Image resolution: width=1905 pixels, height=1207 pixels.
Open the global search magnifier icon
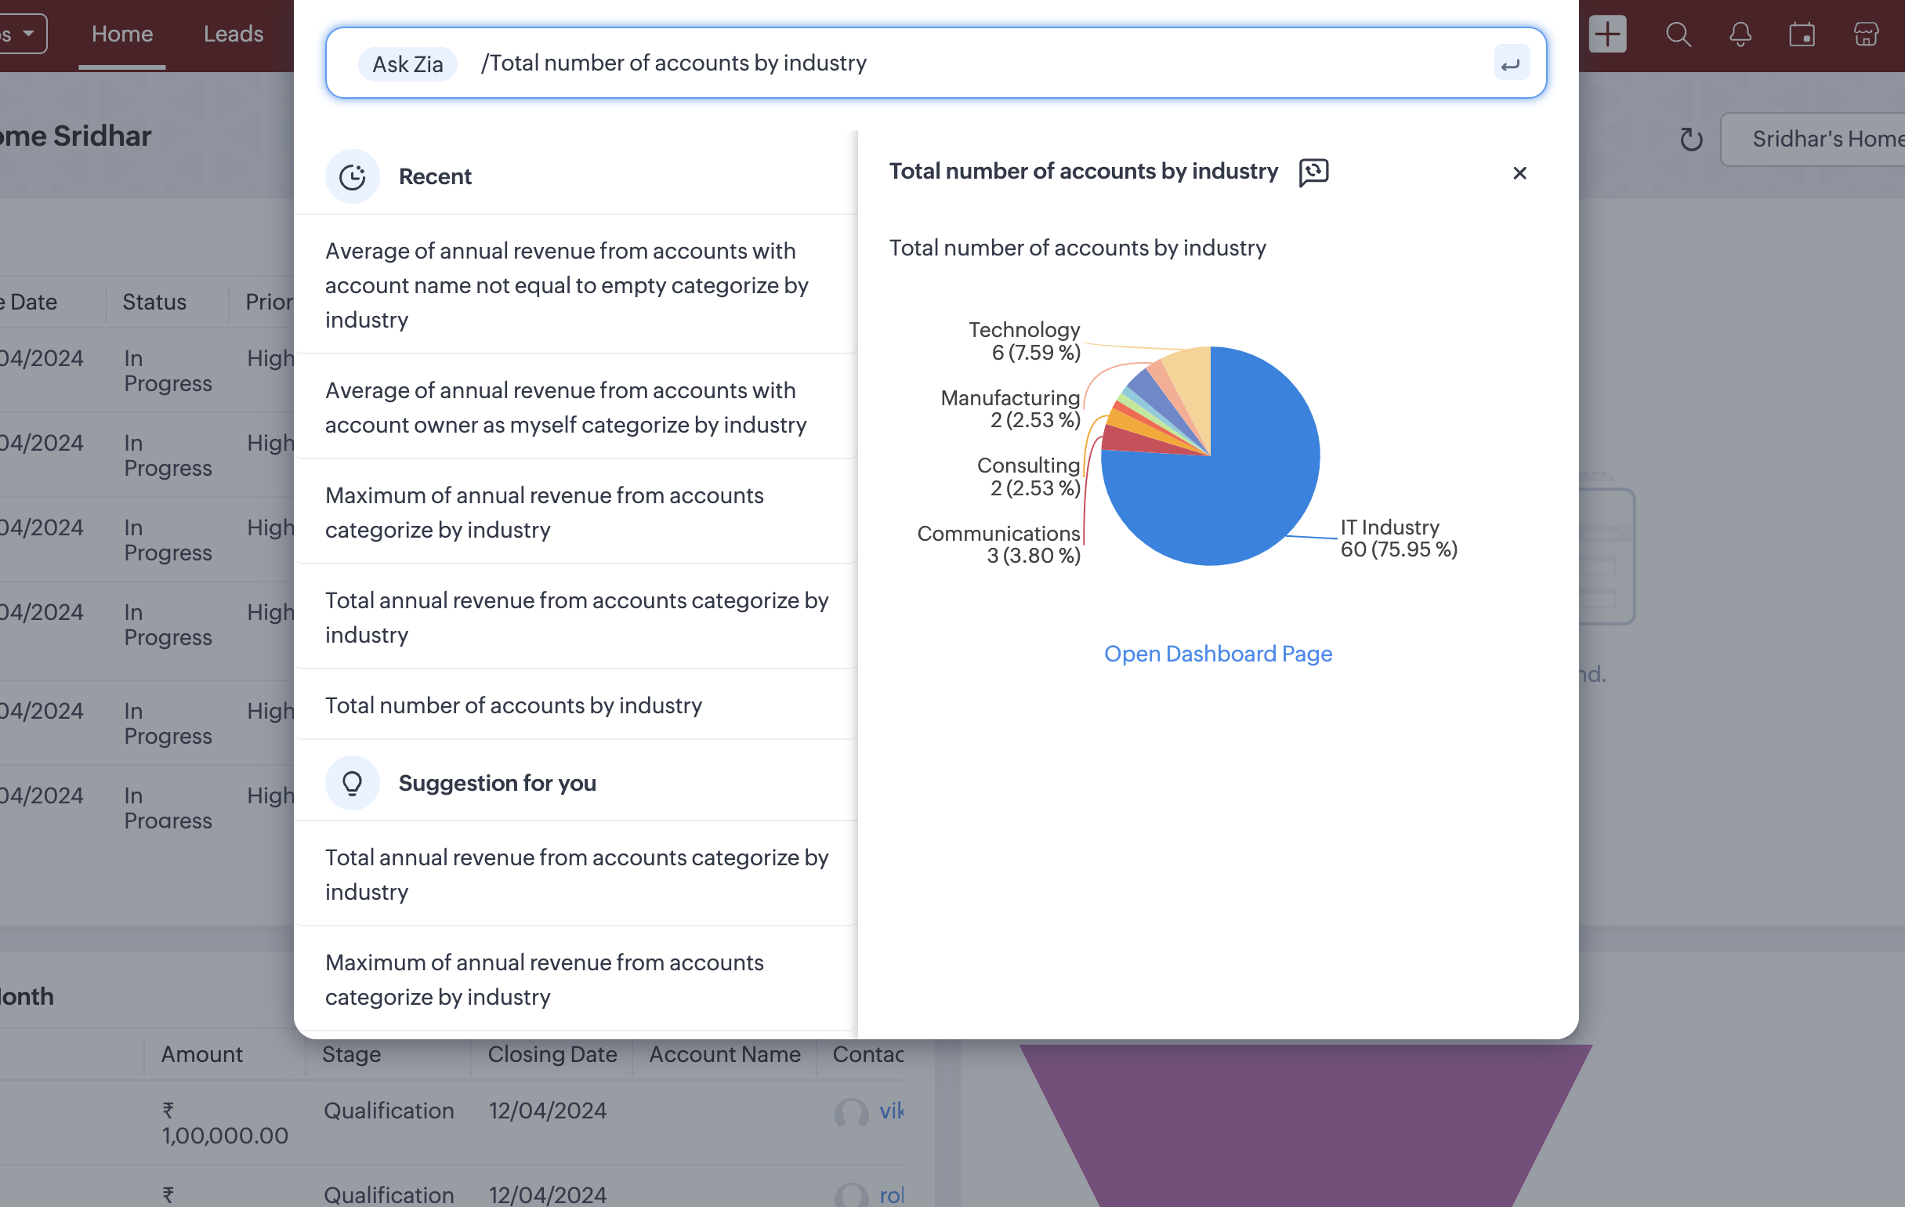pos(1677,34)
